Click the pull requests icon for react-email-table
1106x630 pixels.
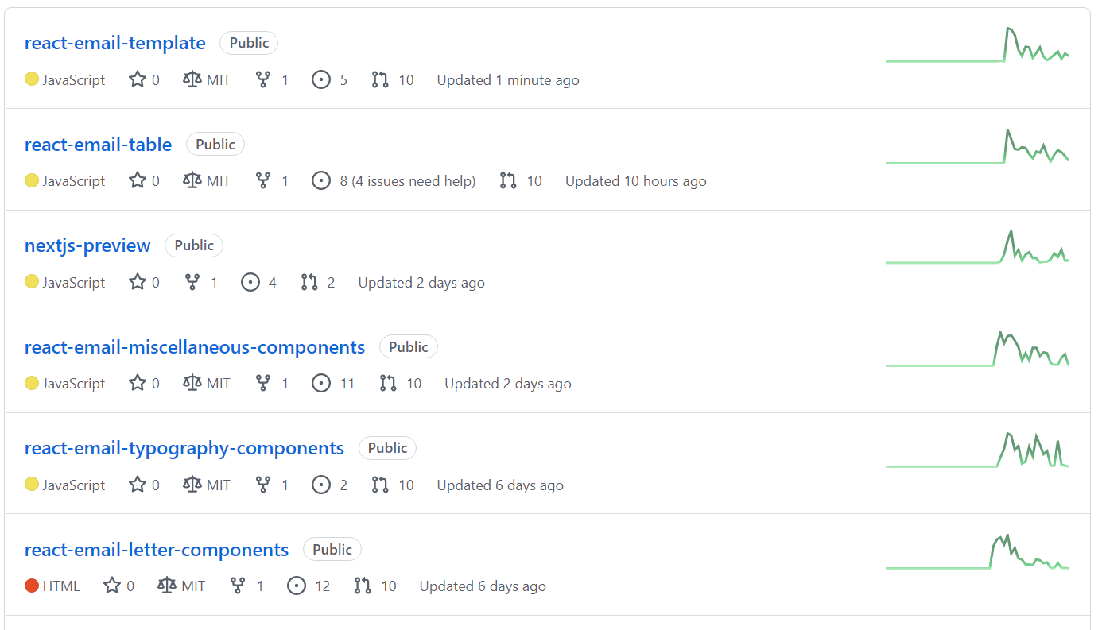point(508,181)
